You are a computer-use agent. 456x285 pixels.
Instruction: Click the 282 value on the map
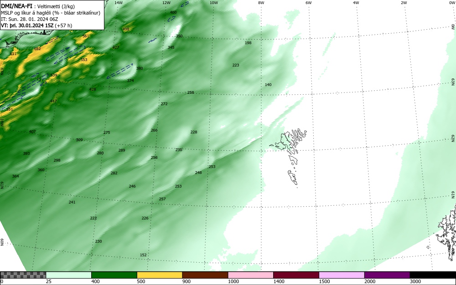(x=114, y=173)
